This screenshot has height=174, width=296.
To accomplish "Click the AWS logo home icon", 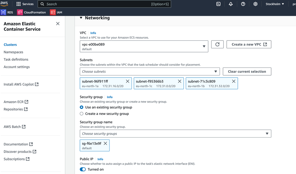I will (4, 3).
